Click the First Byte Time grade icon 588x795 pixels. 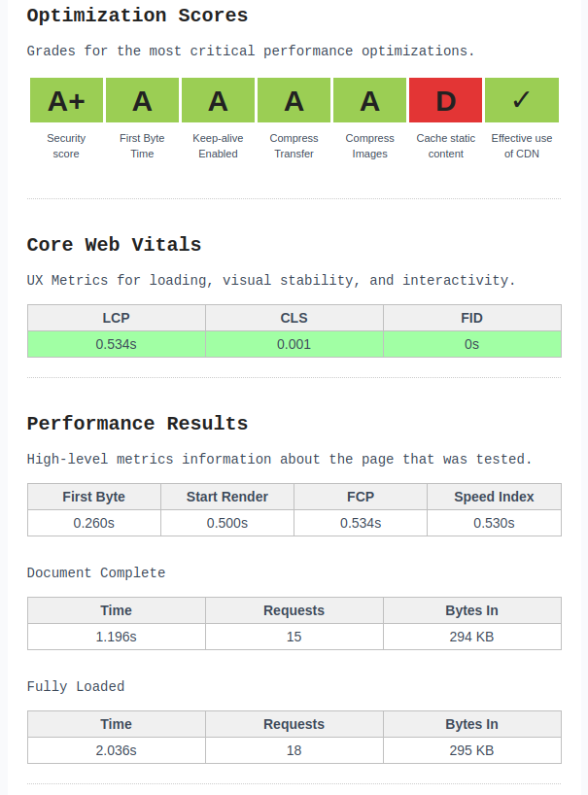pos(141,99)
